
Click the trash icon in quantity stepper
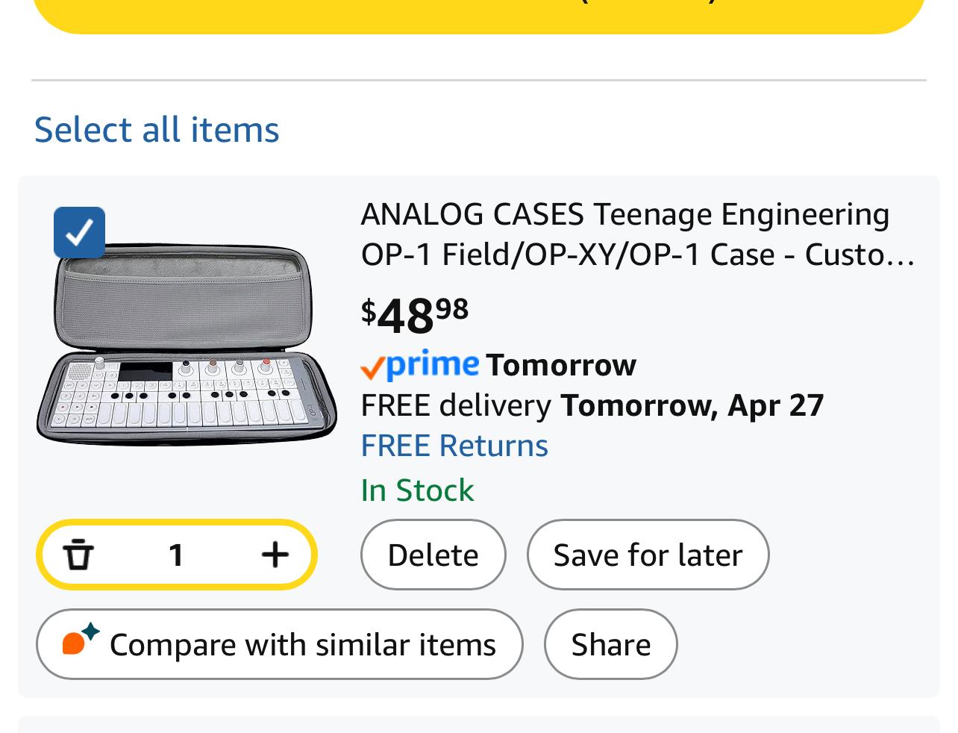coord(78,555)
